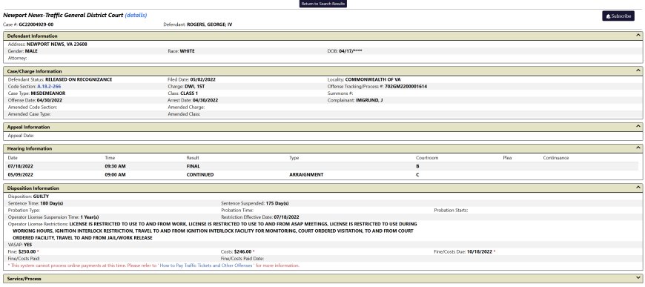
Task: Click sentence suspended 175 Day(s)
Action: click(277, 203)
